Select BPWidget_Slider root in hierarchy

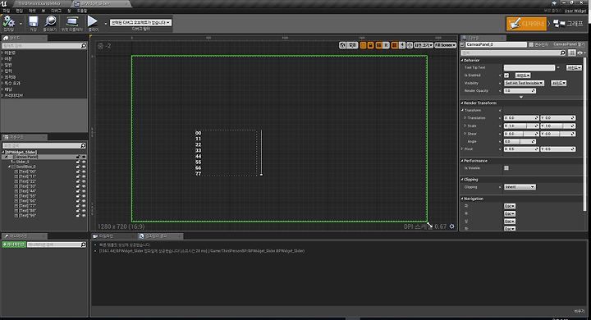(x=21, y=152)
